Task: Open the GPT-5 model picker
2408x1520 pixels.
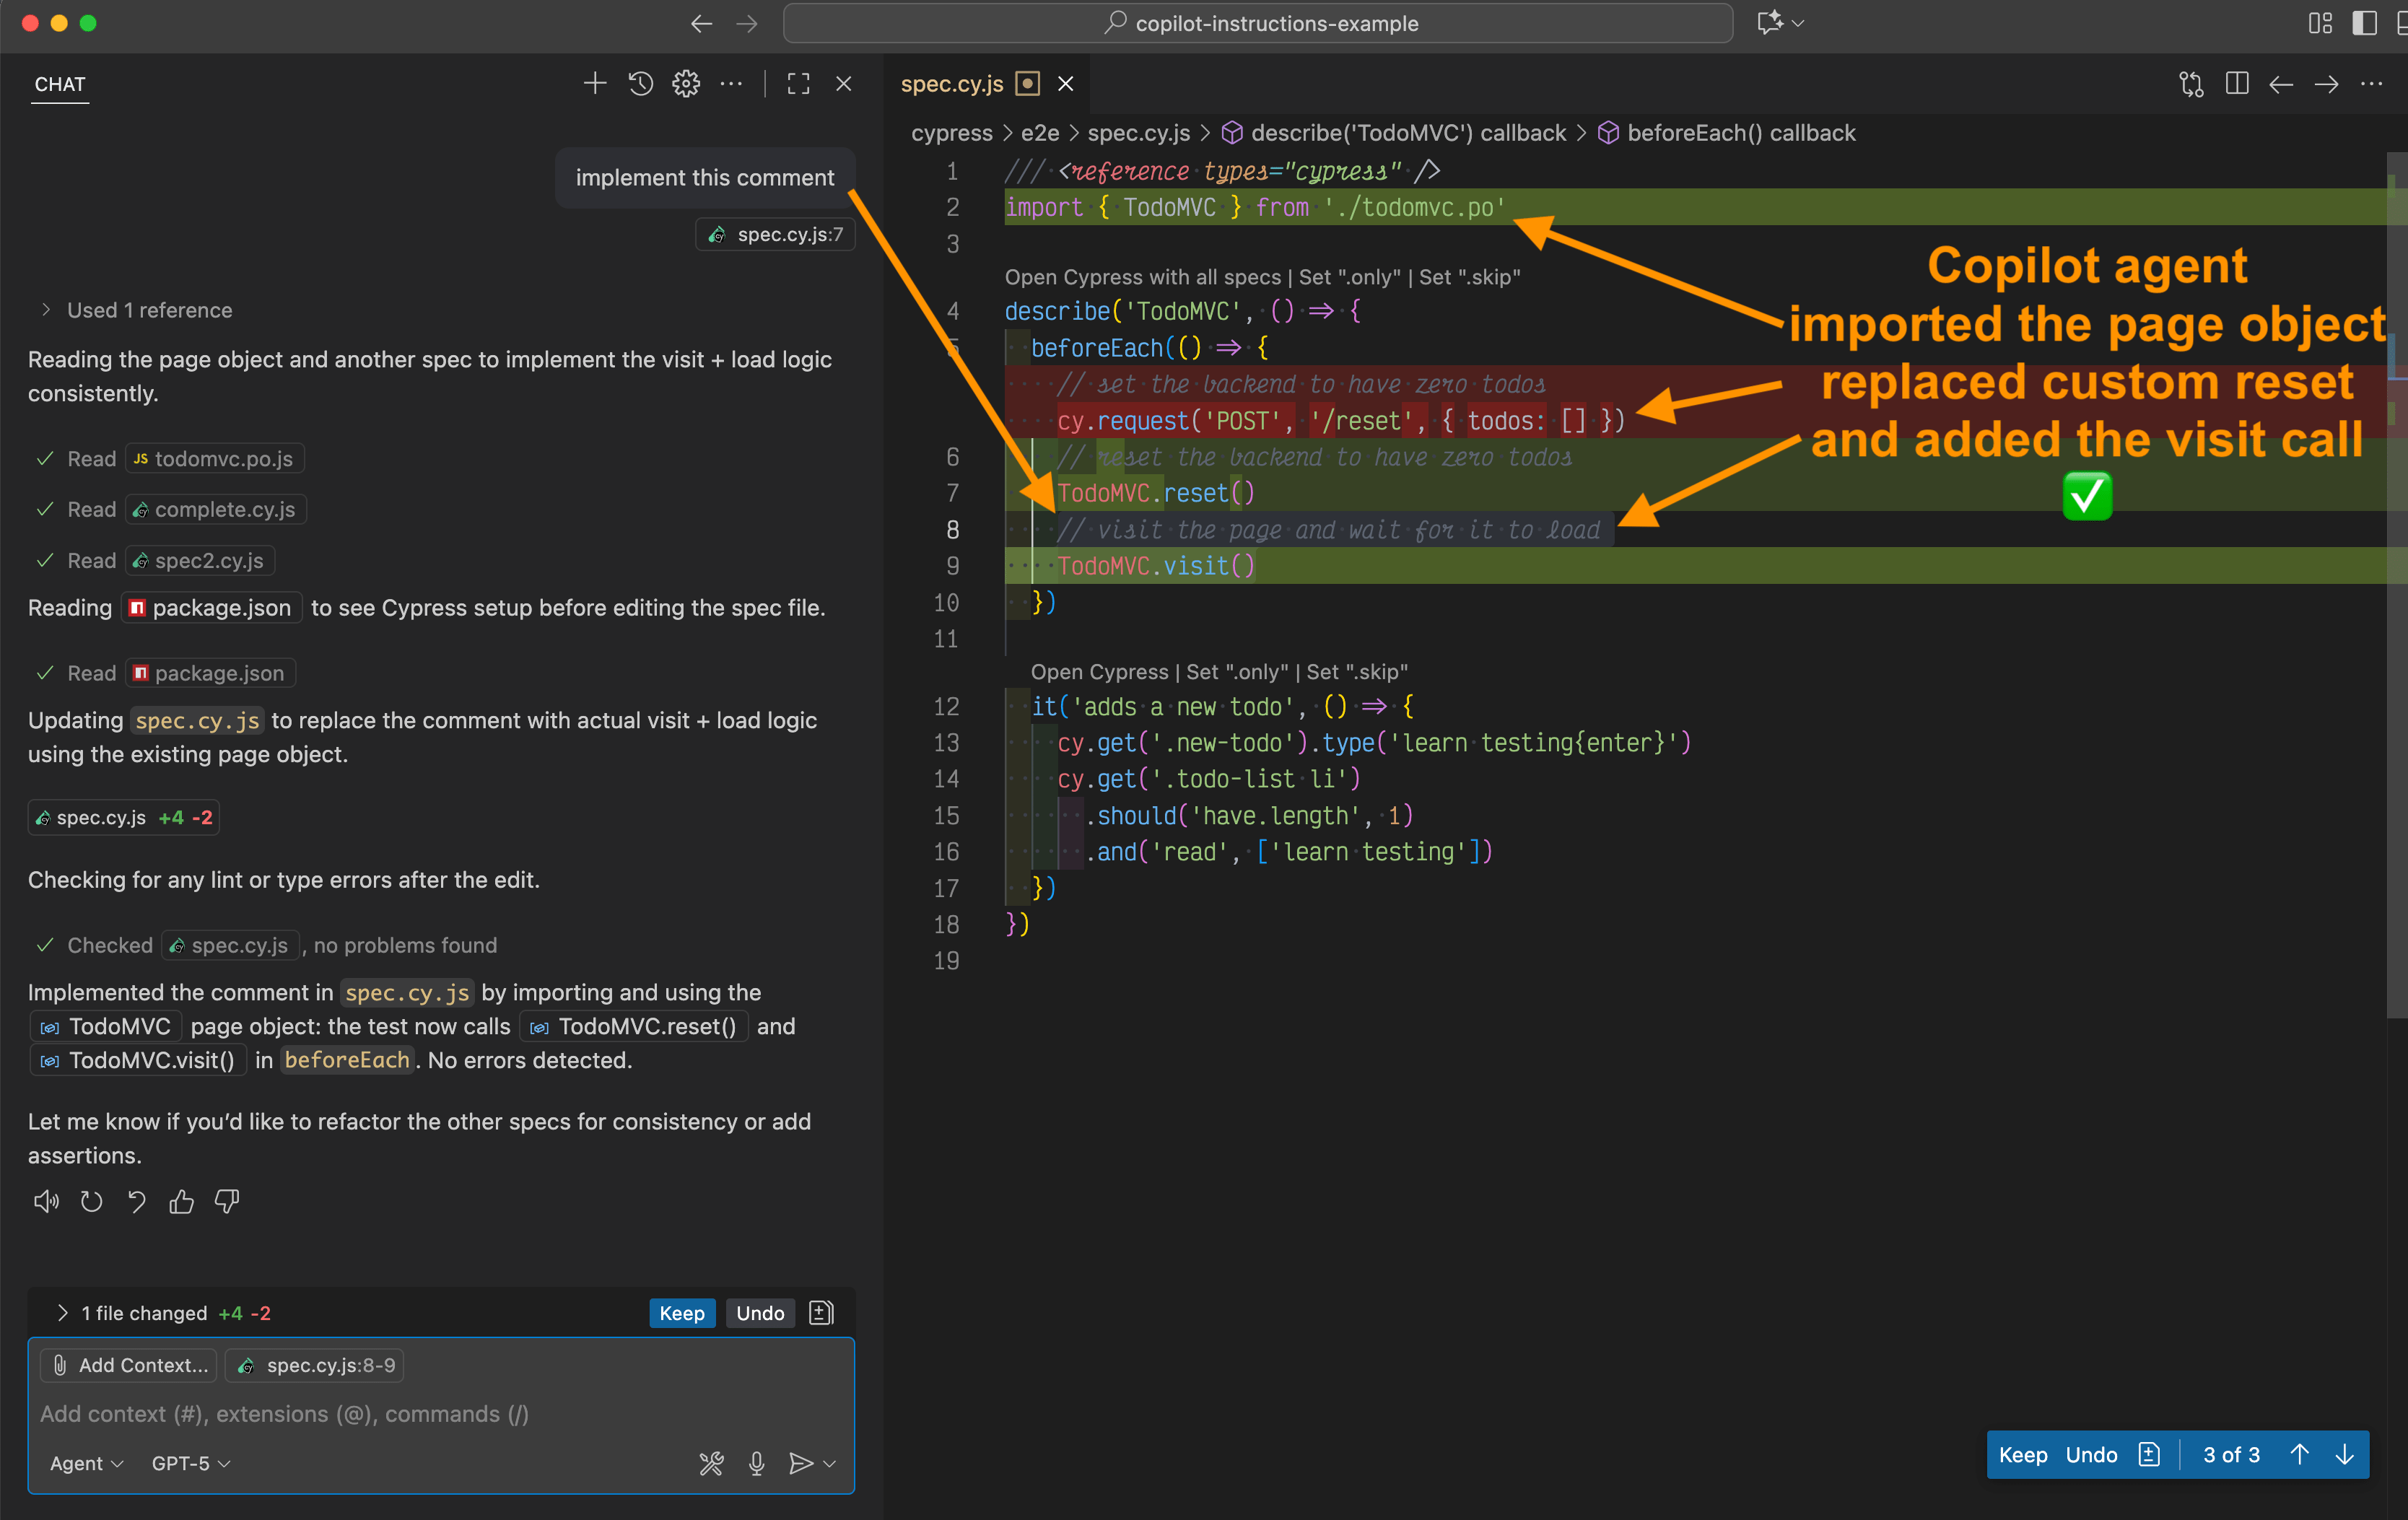Action: (x=190, y=1464)
